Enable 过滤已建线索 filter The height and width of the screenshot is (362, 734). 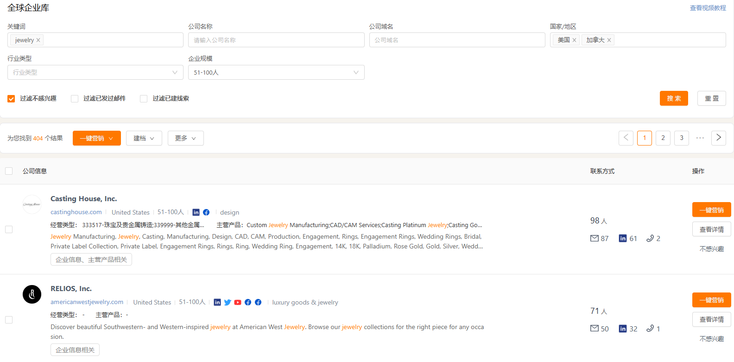[x=144, y=99]
